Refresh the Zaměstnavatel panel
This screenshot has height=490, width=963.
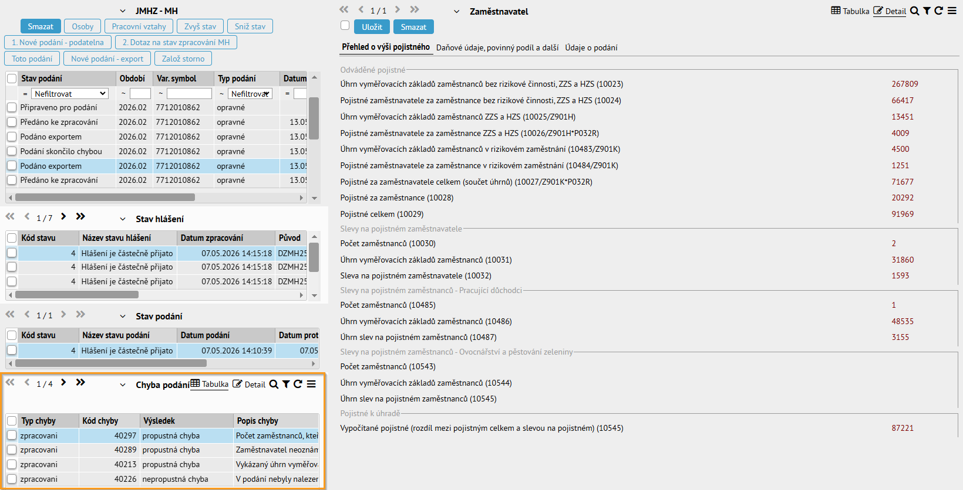pos(938,11)
